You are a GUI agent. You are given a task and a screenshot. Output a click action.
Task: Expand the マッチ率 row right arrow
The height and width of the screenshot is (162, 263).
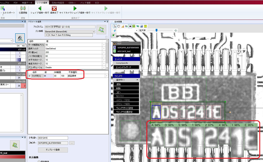click(107, 76)
